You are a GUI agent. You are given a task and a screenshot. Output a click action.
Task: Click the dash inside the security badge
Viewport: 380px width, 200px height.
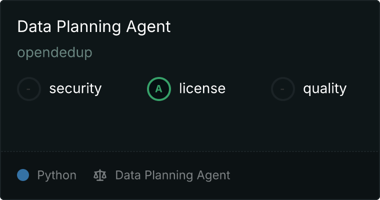point(29,89)
